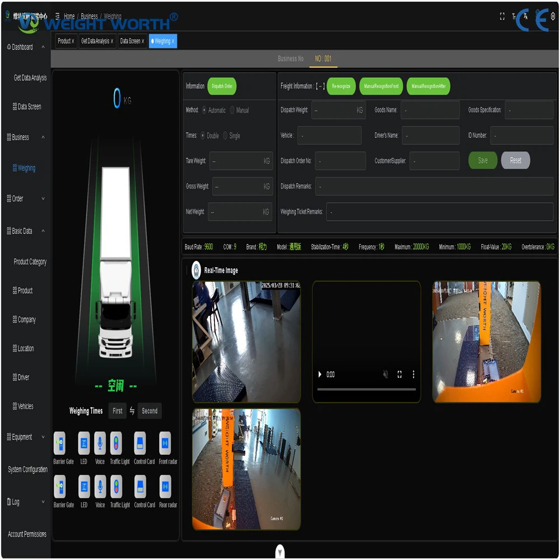The image size is (560, 560).
Task: Click the top-row Control Card icon
Action: pyautogui.click(x=140, y=443)
